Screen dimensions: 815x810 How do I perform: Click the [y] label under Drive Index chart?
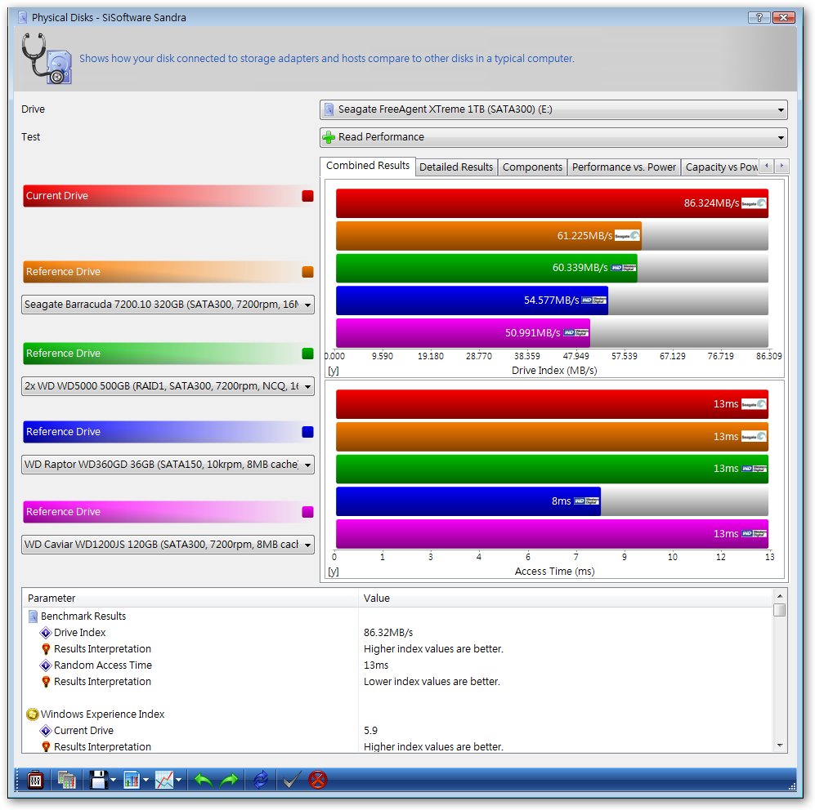(334, 372)
